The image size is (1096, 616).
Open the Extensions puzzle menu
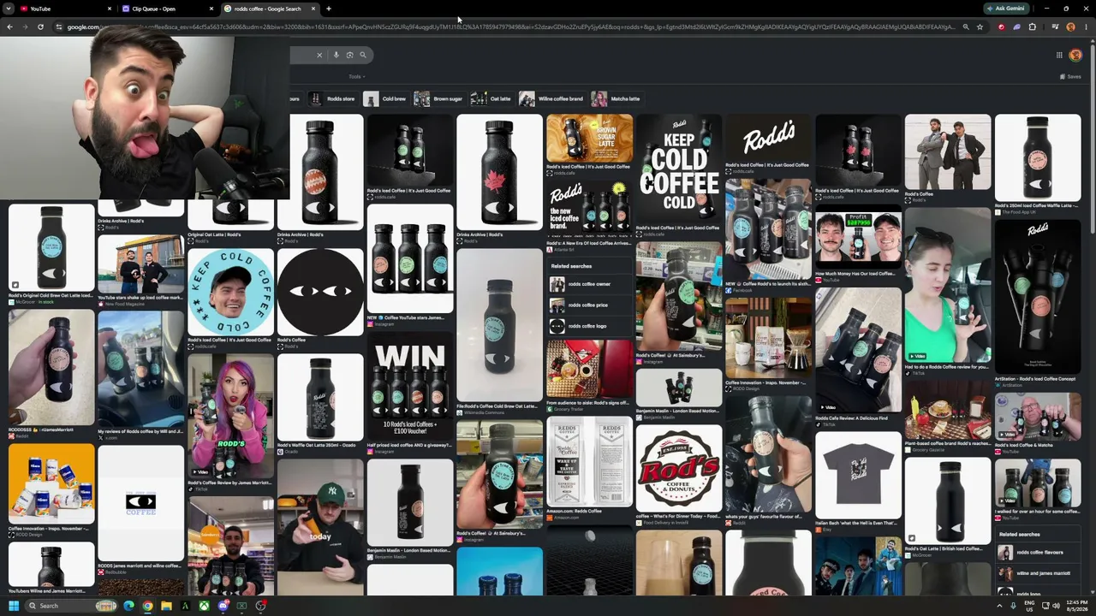coord(1032,27)
